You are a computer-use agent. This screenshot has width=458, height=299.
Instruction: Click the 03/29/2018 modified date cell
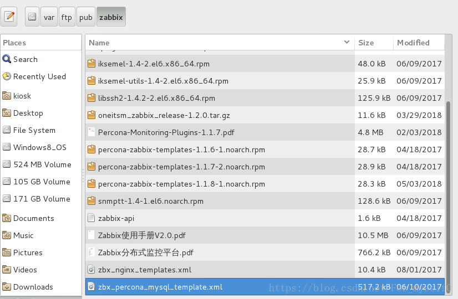(x=419, y=115)
